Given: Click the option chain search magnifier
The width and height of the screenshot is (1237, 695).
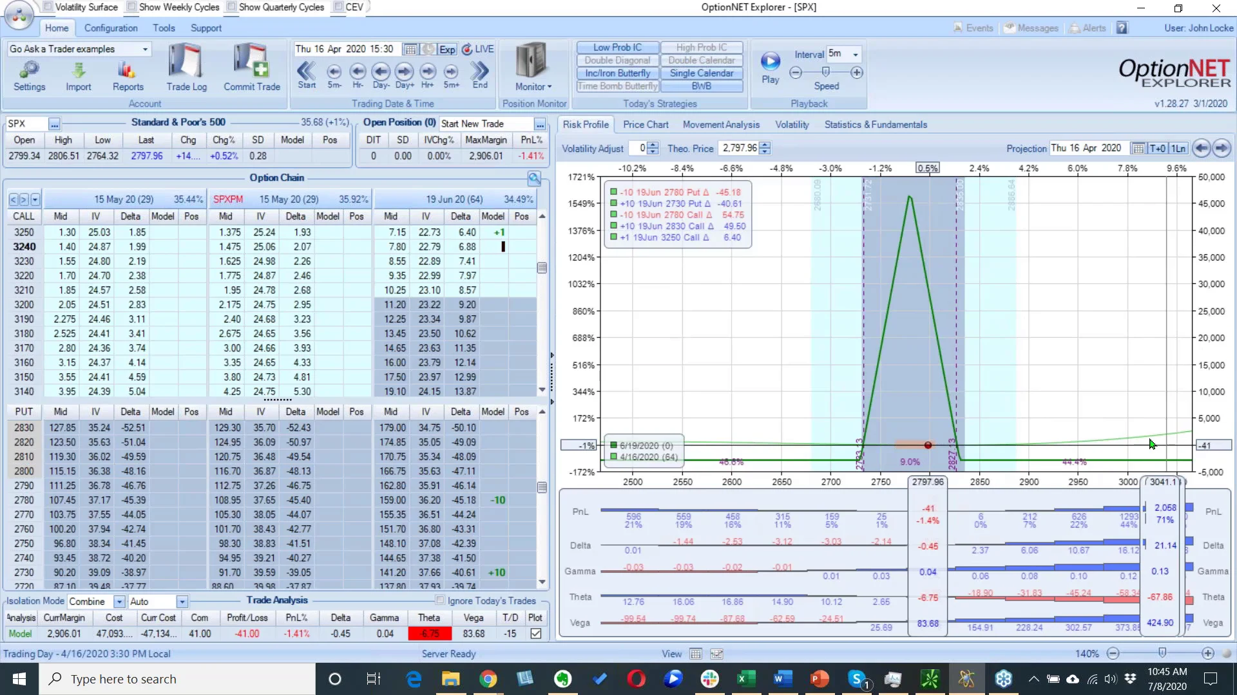Looking at the screenshot, I should (533, 178).
